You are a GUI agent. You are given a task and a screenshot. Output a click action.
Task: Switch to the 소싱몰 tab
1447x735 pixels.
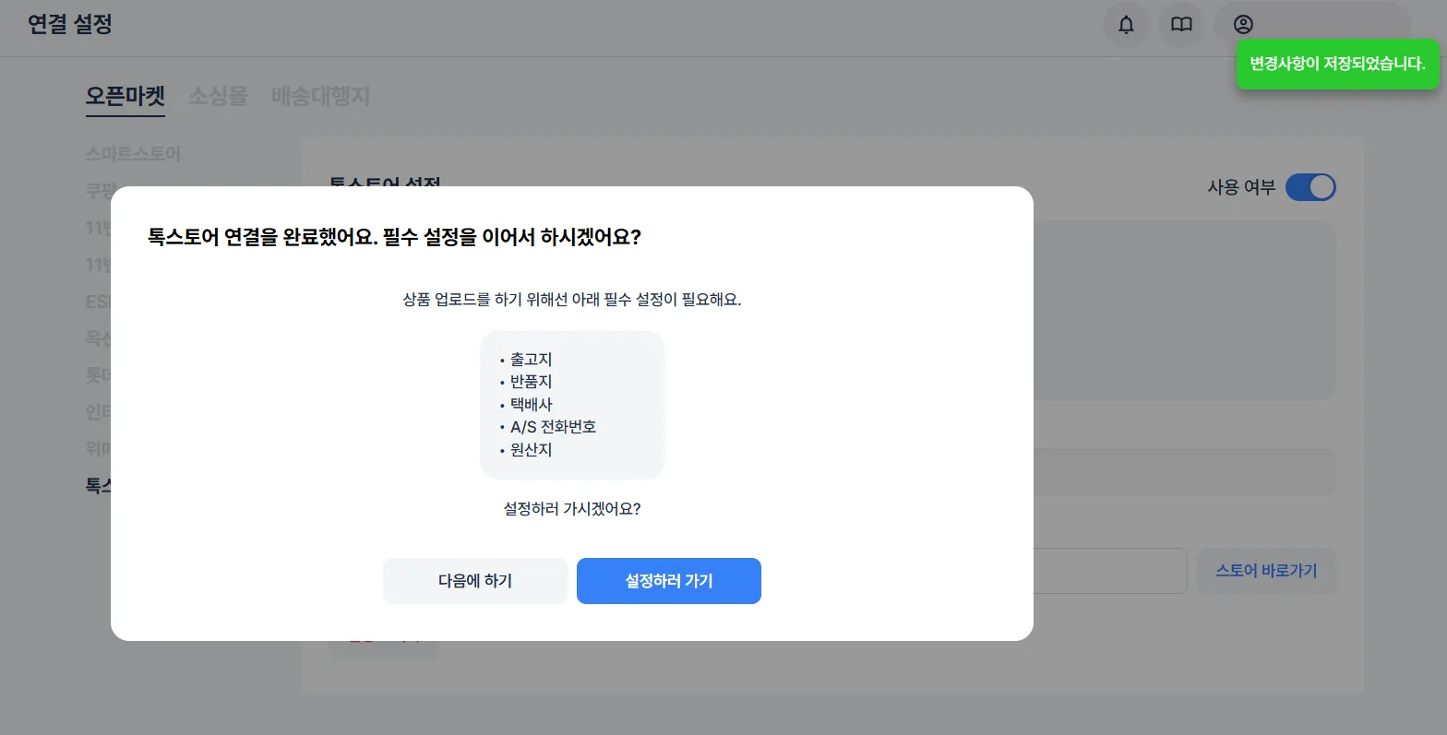218,96
